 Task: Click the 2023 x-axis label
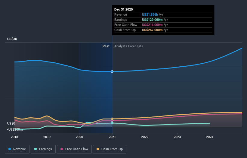[x=177, y=137]
